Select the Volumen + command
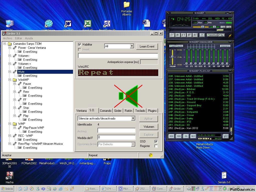256x192 pixels. point(24,64)
